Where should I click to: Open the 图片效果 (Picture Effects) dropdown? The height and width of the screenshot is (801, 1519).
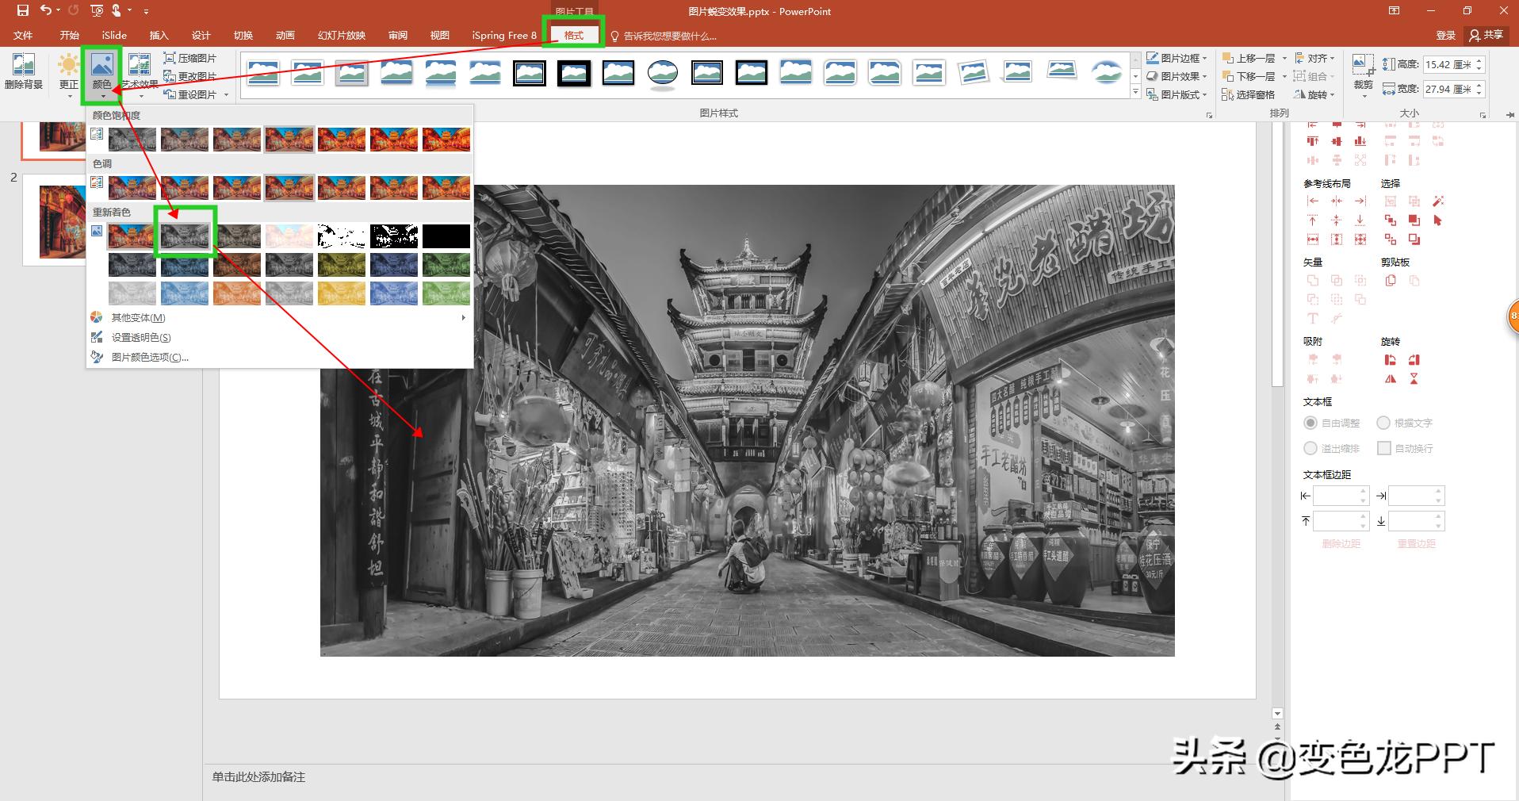coord(1177,76)
